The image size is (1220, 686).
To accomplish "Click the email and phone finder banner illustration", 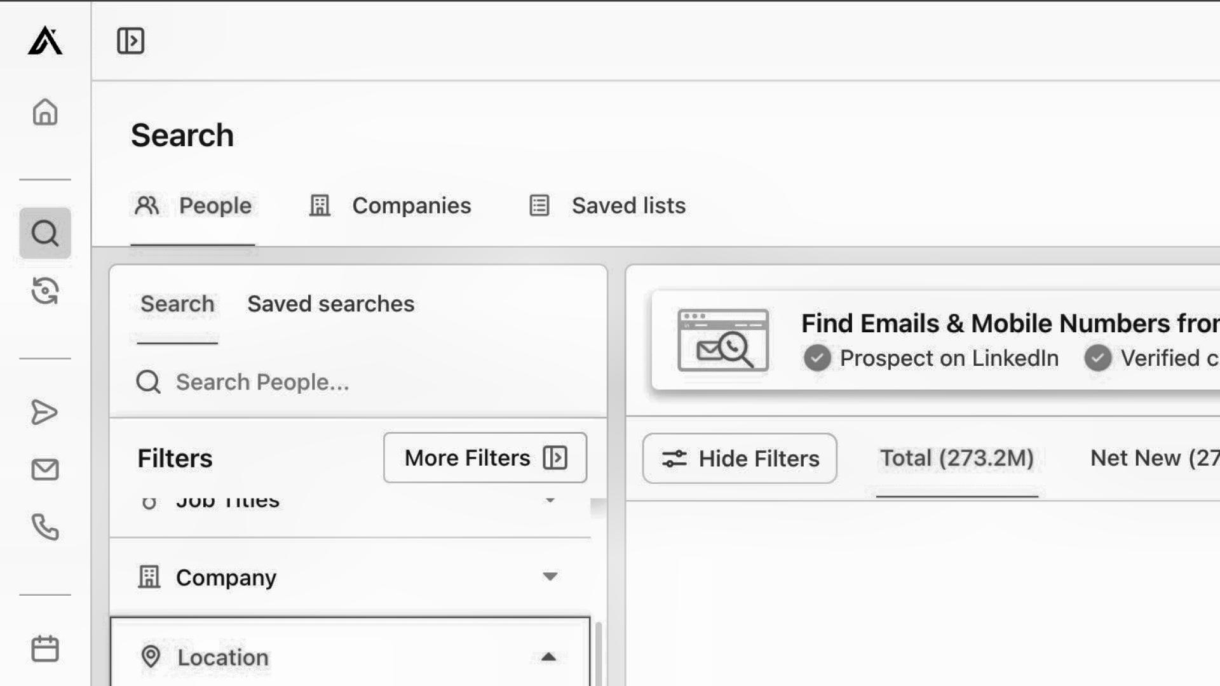I will 723,340.
